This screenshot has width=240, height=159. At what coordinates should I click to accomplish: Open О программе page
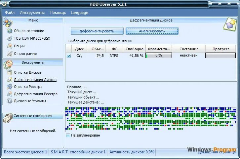[x=25, y=54]
